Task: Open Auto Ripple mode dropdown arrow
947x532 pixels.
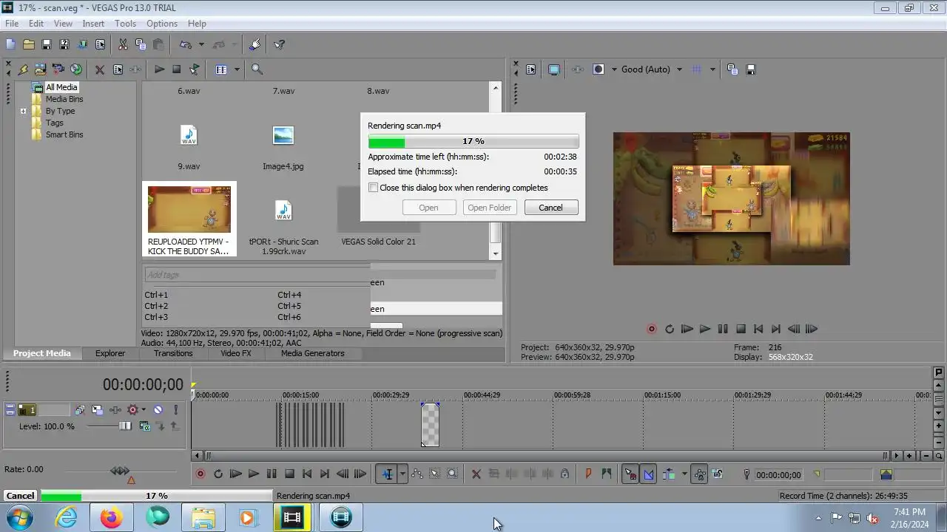Action: (684, 474)
